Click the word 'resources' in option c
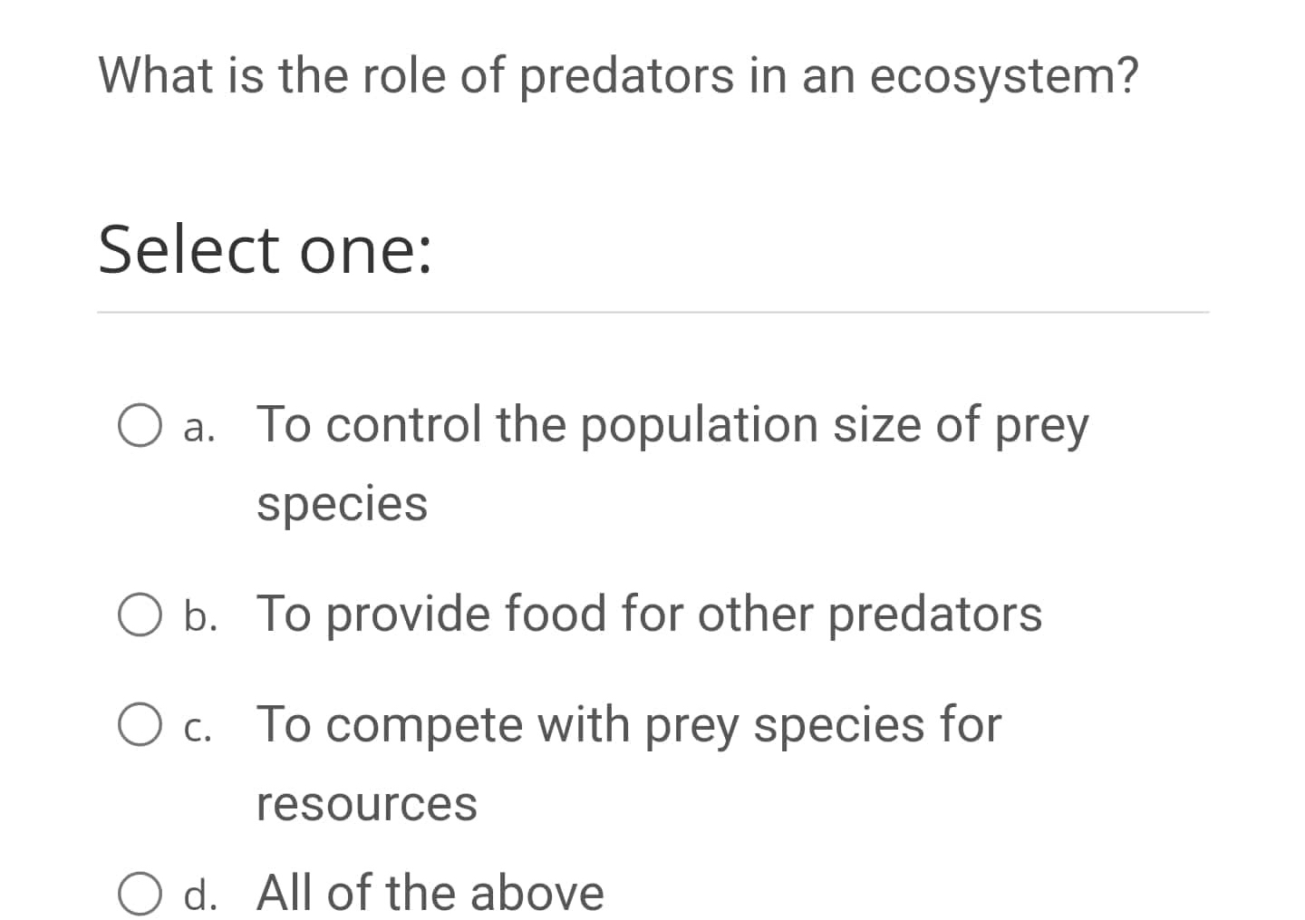Screen dimensions: 1305x920 pos(366,802)
